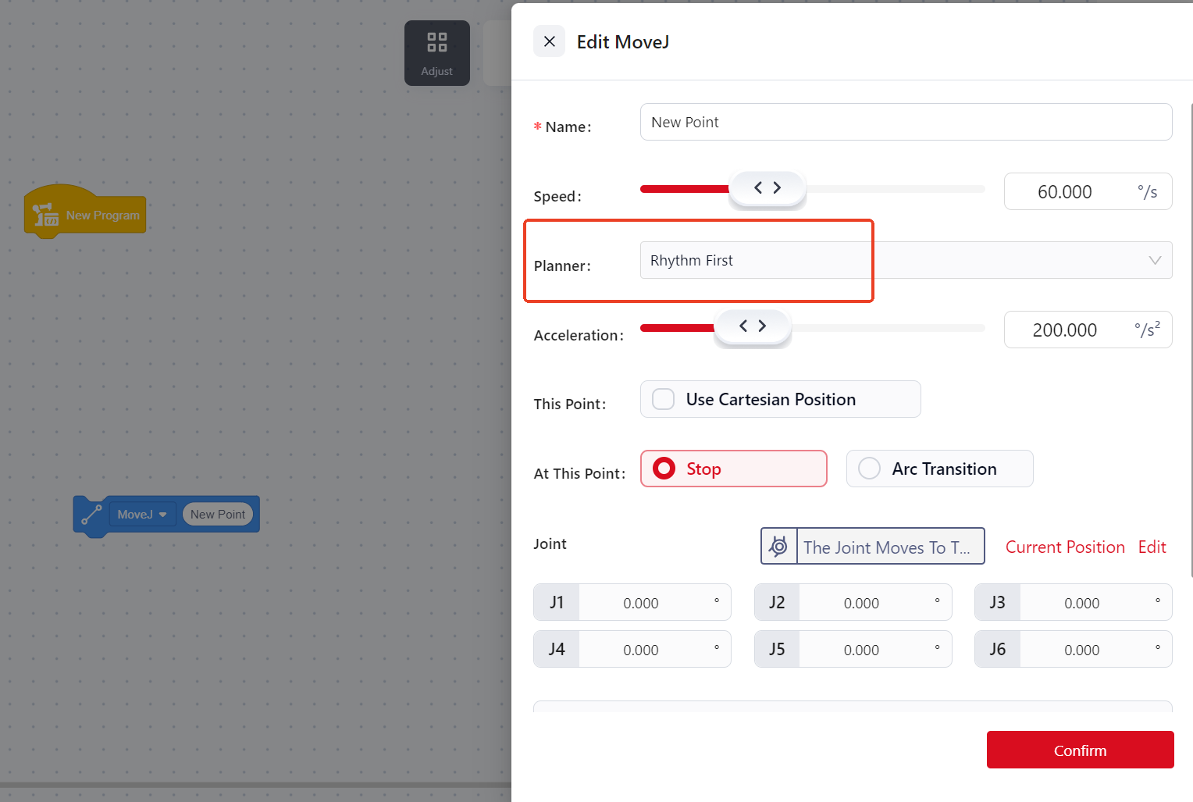
Task: Select the Stop radio option
Action: point(664,469)
